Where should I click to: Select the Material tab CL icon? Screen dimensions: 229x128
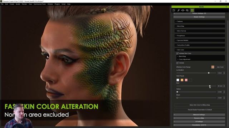pos(187,10)
